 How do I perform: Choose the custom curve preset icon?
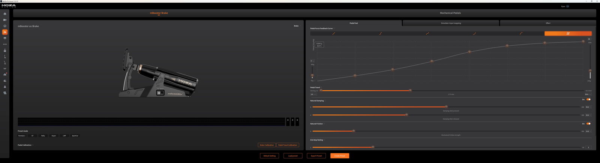coord(568,33)
